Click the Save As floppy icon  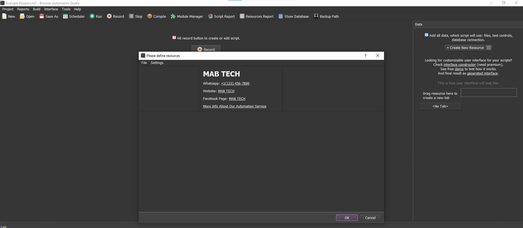42,16
